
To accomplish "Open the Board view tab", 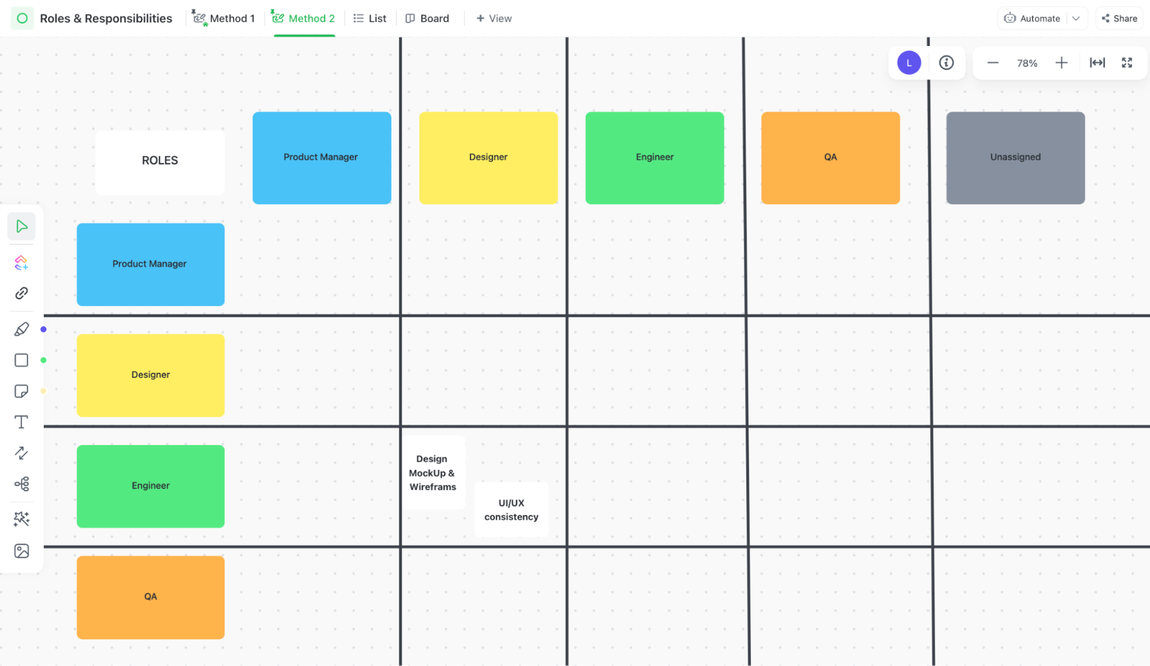I will tap(427, 18).
